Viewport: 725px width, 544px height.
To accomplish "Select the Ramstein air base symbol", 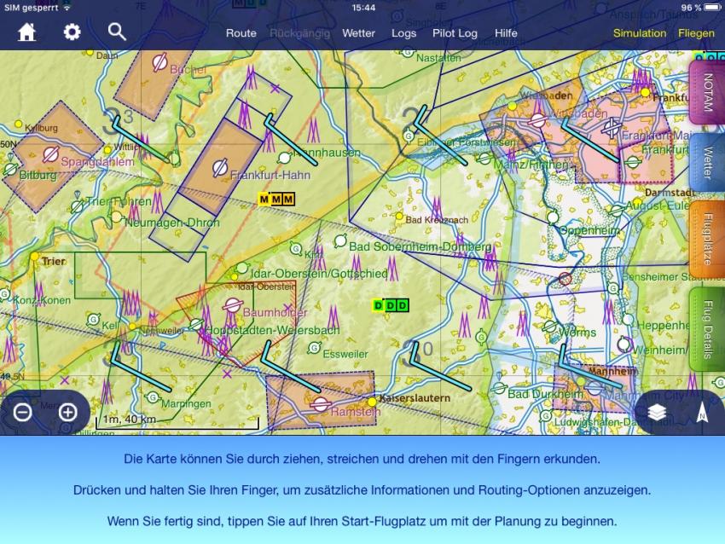I will click(x=320, y=404).
